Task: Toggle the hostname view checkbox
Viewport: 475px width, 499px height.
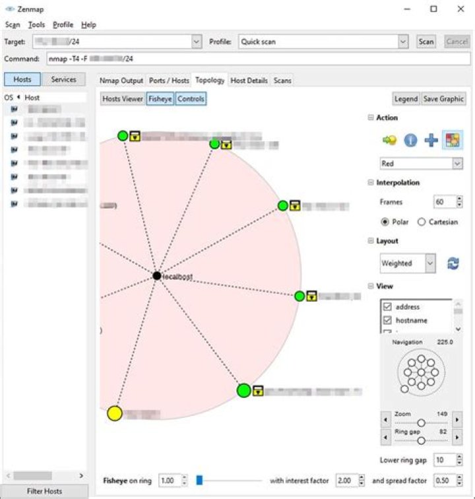Action: [387, 320]
